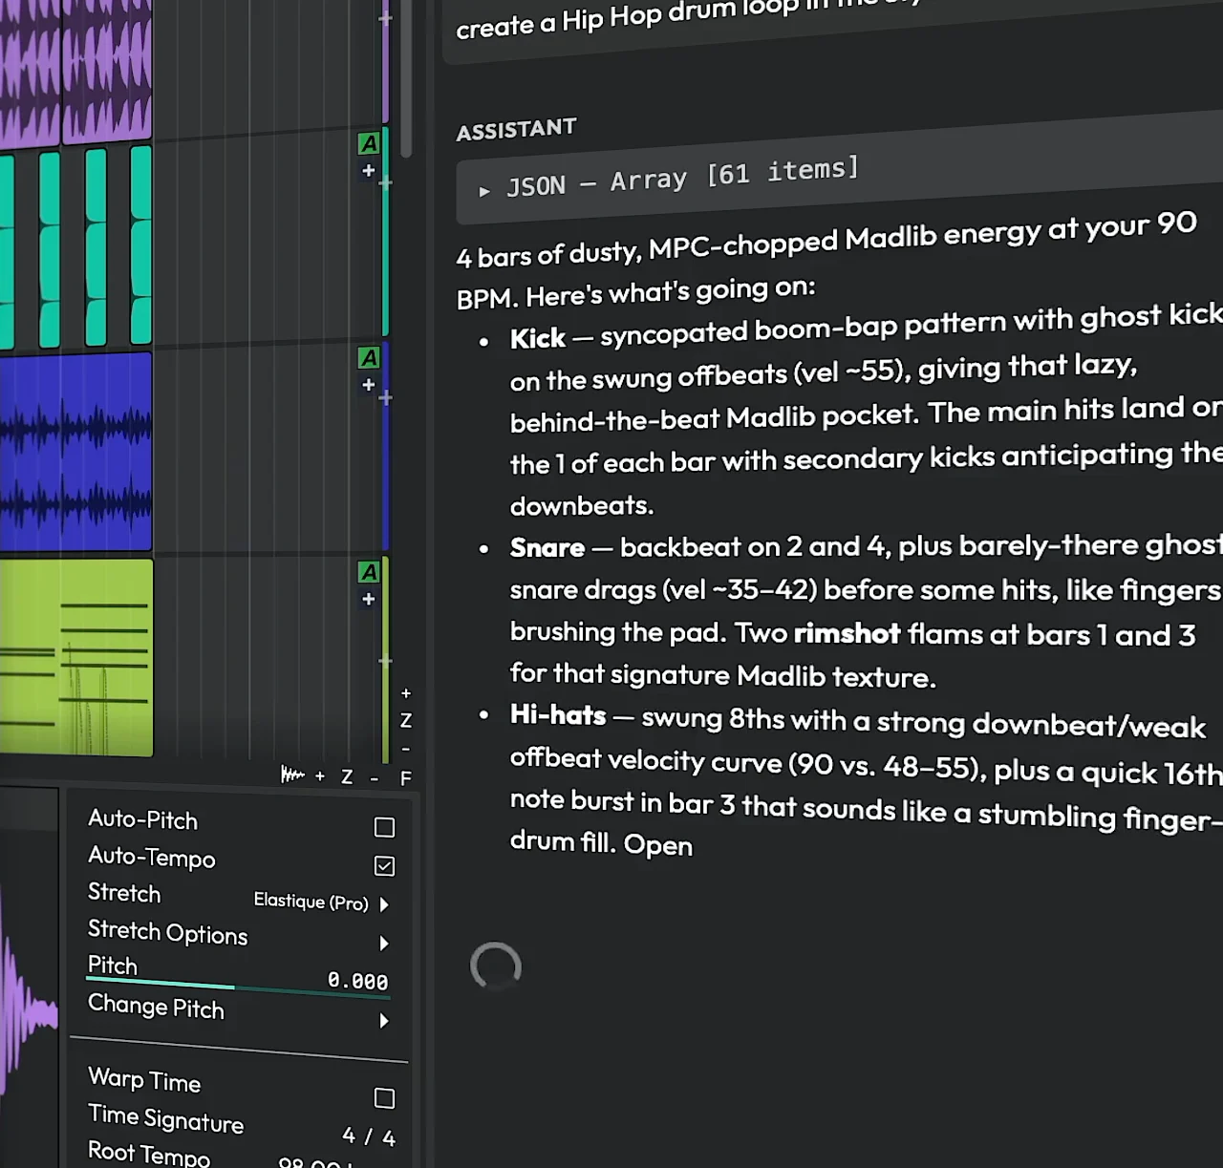
Task: Click the Stretch Options label
Action: click(168, 933)
